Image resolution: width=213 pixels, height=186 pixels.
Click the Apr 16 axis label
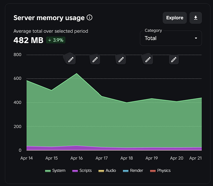click(x=77, y=158)
